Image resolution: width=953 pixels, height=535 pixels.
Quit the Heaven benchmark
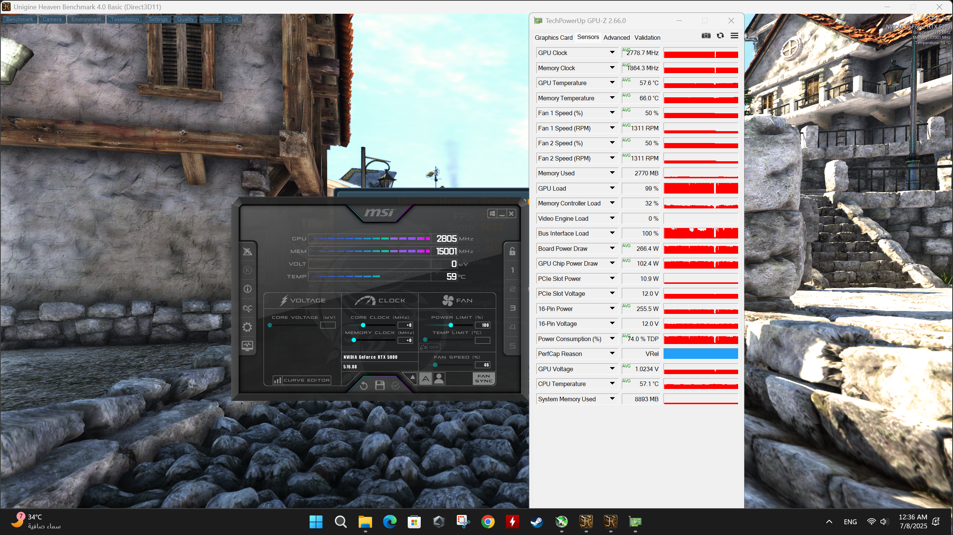tap(233, 19)
